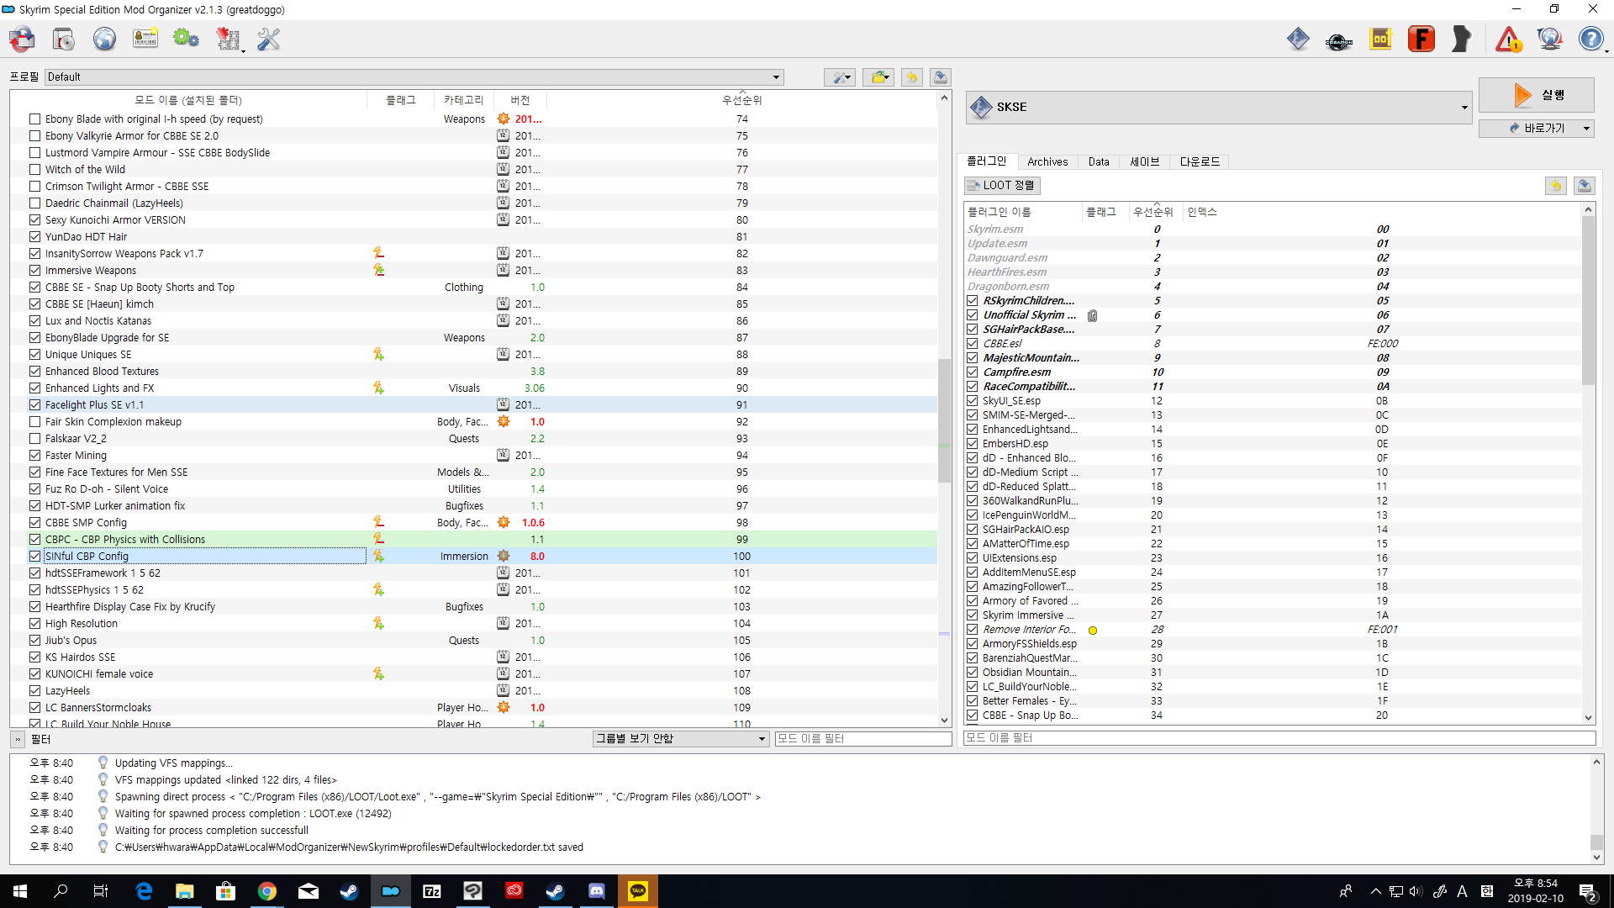Open the folder dropdown above mod list
Viewport: 1614px width, 908px height.
878,77
